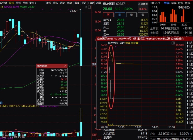Close the 嘉友国际 data popup
The height and width of the screenshot is (140, 193).
click(65, 66)
